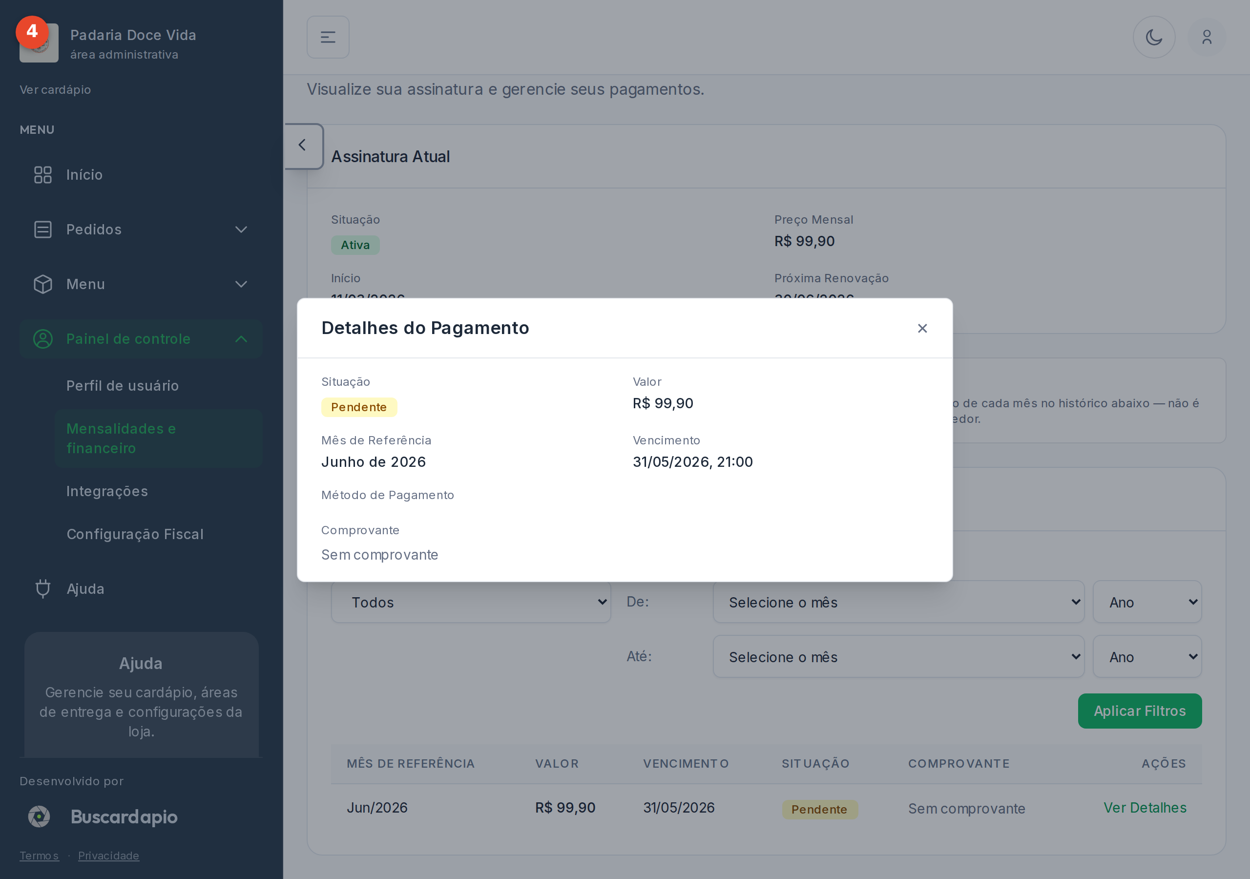This screenshot has height=879, width=1250.
Task: Open the user profile avatar icon
Action: (x=1207, y=37)
